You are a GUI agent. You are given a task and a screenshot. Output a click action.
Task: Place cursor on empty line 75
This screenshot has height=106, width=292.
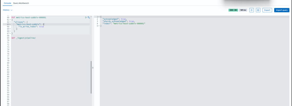(50, 51)
